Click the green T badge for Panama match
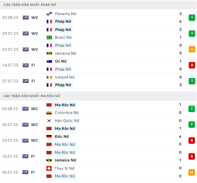 coord(192,18)
